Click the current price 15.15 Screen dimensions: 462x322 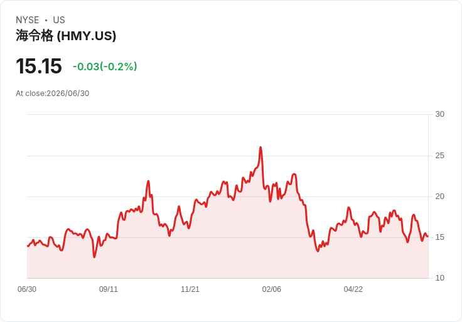pos(38,66)
